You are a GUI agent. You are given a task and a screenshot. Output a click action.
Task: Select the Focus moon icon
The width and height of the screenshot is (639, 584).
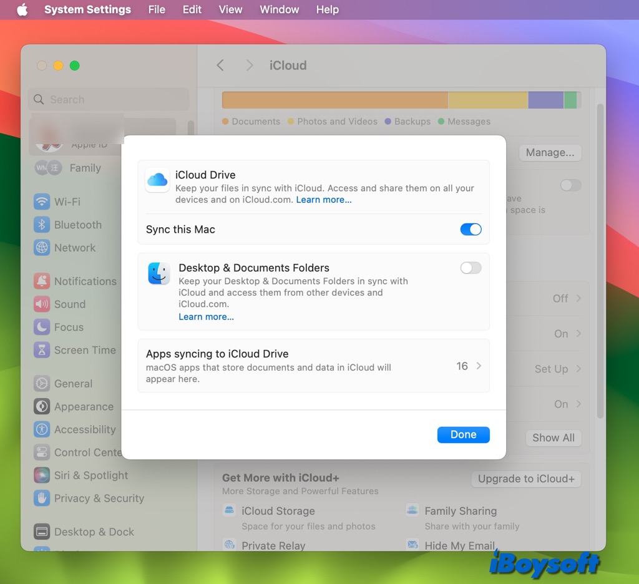42,327
